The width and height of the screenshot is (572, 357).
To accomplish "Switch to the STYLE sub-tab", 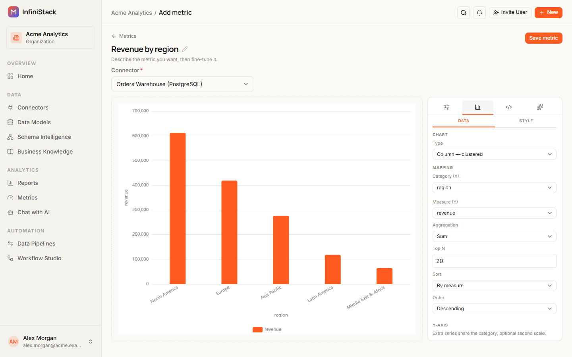I will [x=526, y=121].
